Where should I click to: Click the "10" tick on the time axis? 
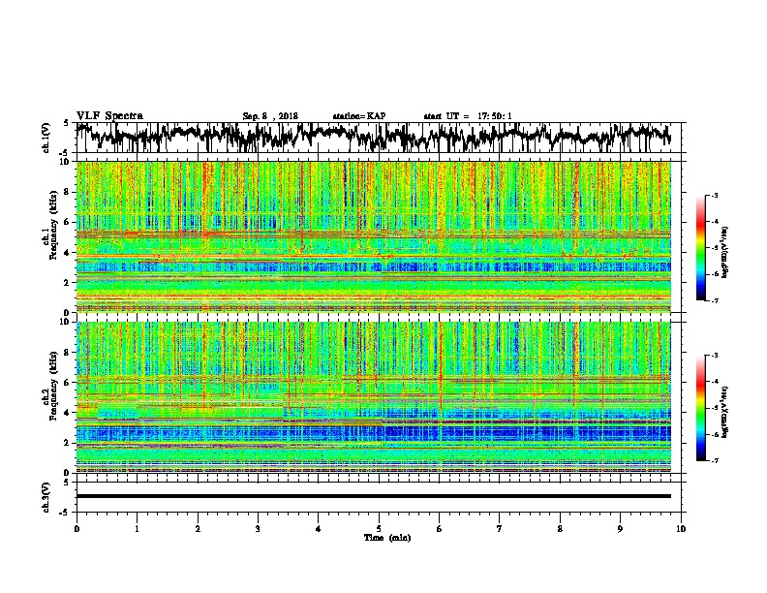681,529
